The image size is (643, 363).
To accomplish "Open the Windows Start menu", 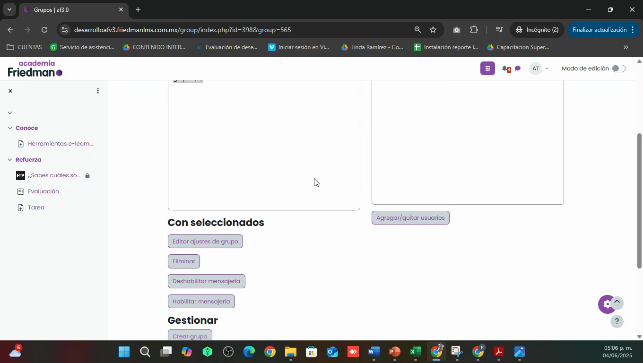I will click(124, 352).
